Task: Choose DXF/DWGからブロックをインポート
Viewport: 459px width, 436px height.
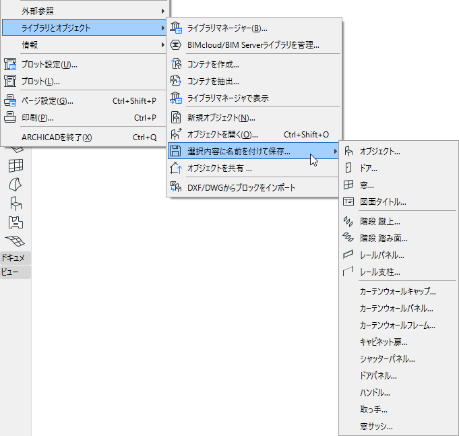Action: pos(254,187)
